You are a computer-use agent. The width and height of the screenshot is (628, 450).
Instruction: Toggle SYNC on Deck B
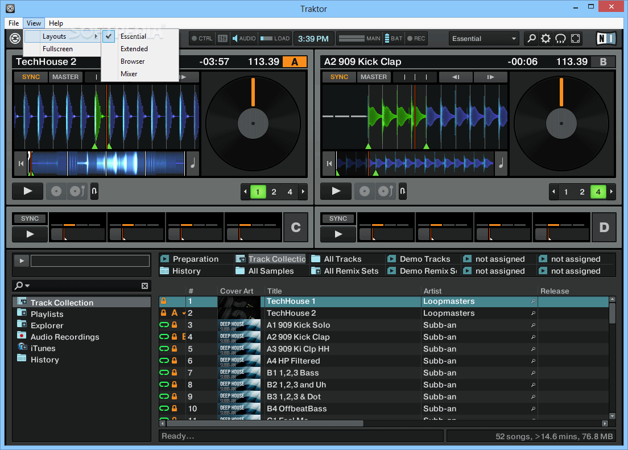point(339,77)
